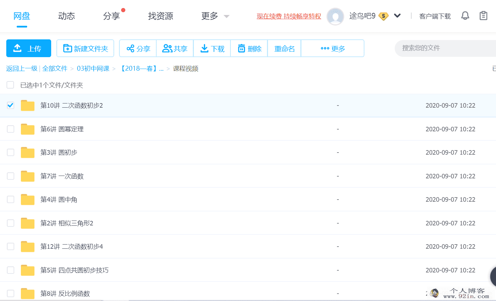Open folder name 第8讲 反比例函数
The image size is (496, 301).
tap(65, 293)
